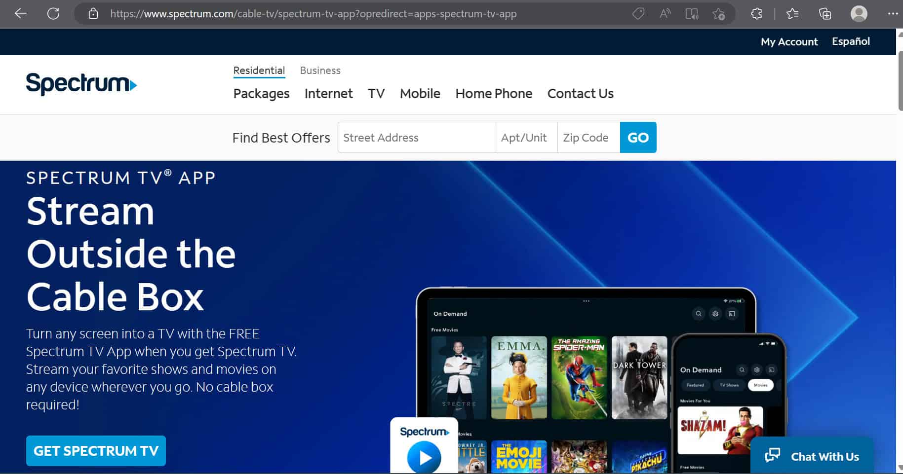903x474 pixels.
Task: Click 'Find Best Offers' label
Action: (281, 138)
